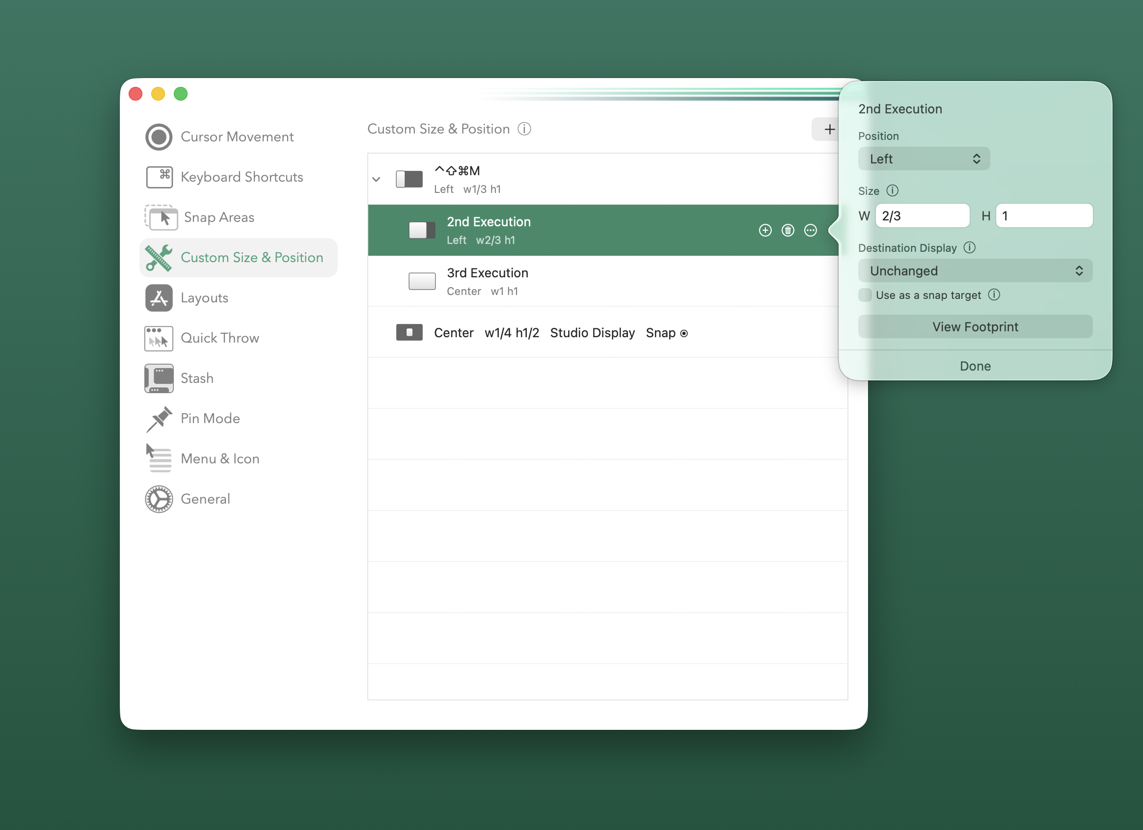This screenshot has width=1143, height=830.
Task: Open Cursor Movement settings
Action: click(x=220, y=136)
